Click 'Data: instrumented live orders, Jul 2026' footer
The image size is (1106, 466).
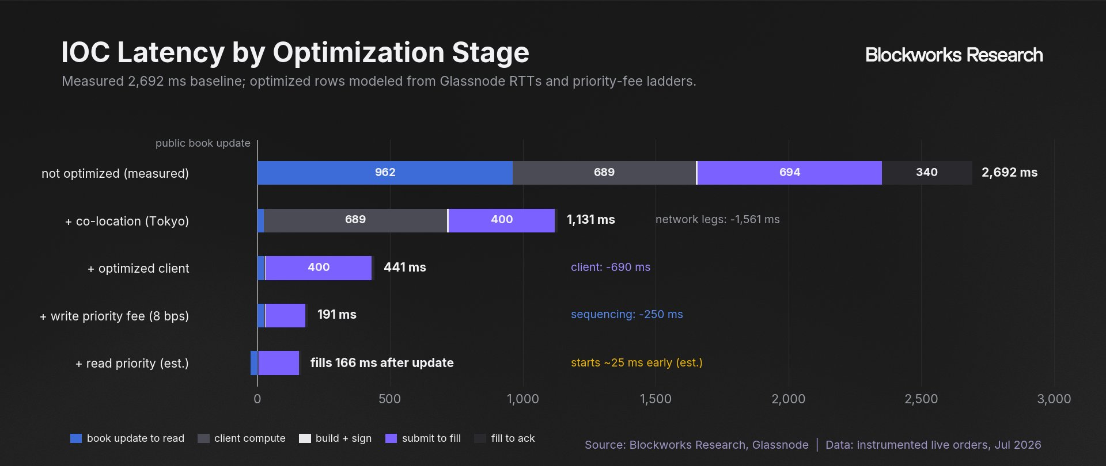click(933, 445)
